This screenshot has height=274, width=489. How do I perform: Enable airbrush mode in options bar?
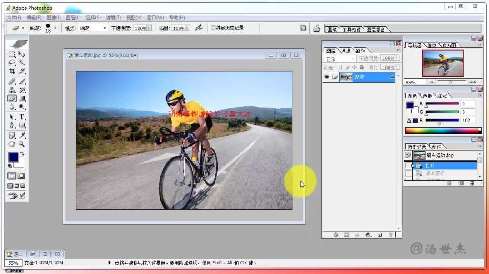[199, 28]
